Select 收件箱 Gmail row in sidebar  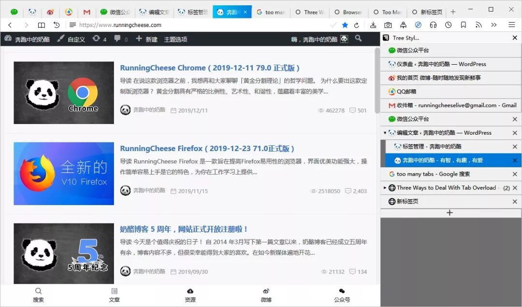click(451, 105)
